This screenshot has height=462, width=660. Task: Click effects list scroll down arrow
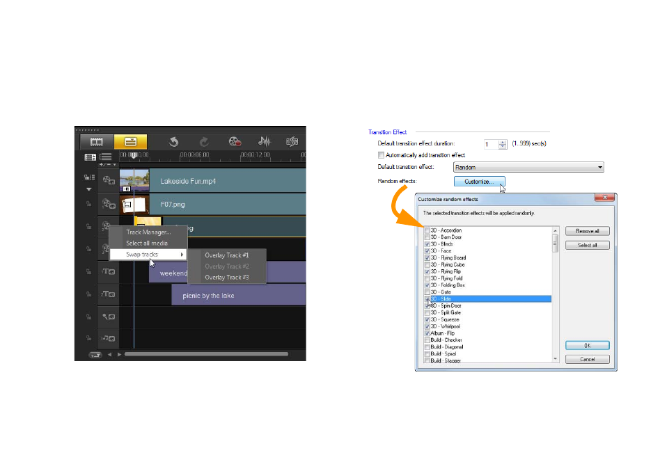coord(555,359)
